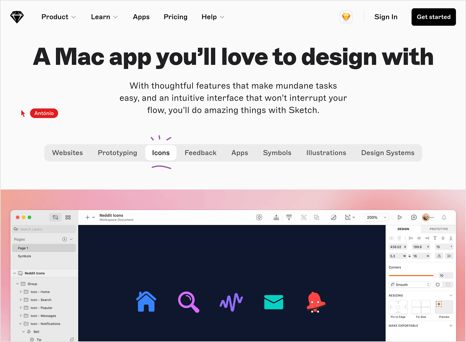466x342 pixels.
Task: Click the Align right icon
Action: (x=427, y=238)
